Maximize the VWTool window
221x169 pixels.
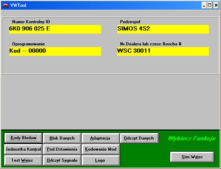[210, 6]
